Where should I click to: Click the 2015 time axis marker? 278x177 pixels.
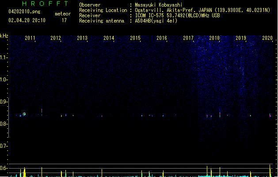point(135,38)
